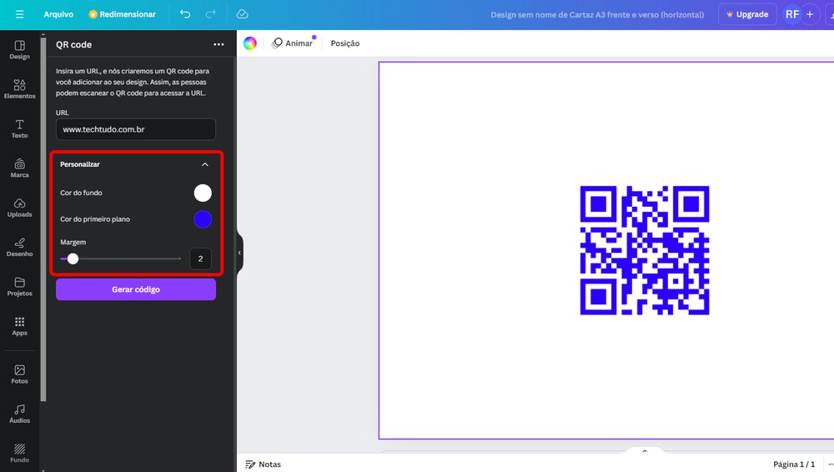Open the hamburger main menu

click(20, 14)
